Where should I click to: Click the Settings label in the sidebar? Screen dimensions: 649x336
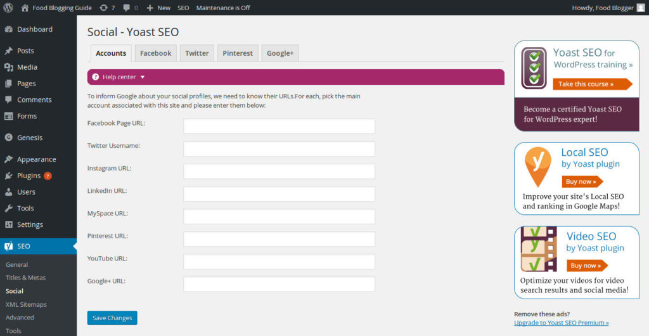tap(30, 224)
